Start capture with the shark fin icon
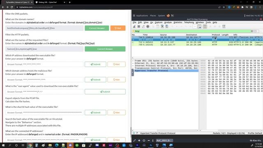Viewport: 263px width, 148px height. (134, 26)
